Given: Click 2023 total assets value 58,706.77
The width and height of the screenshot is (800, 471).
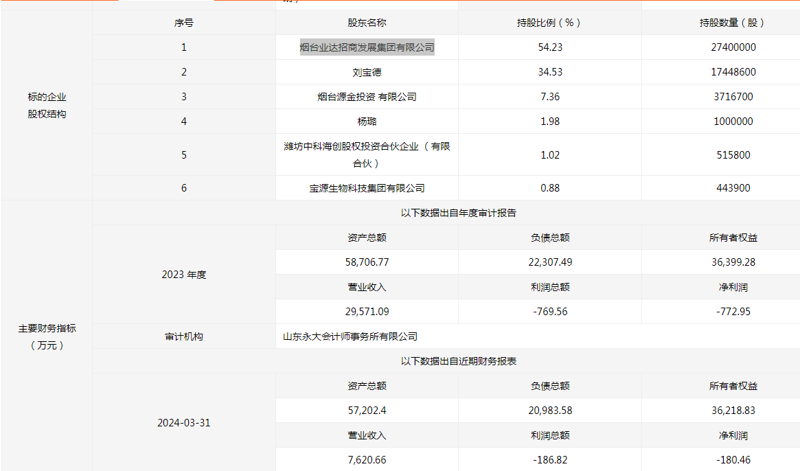Looking at the screenshot, I should point(367,262).
